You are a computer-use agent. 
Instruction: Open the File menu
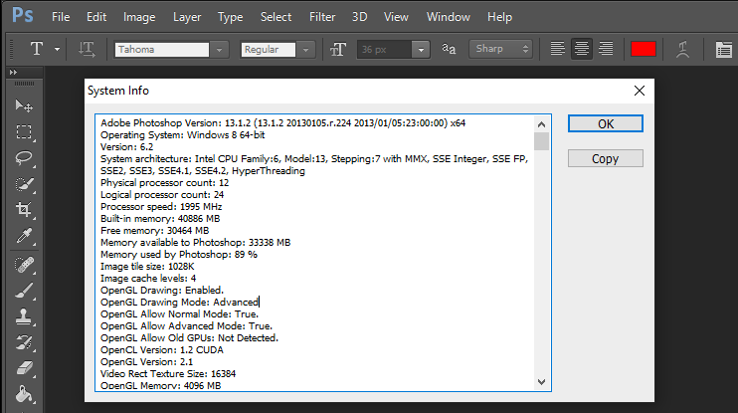(61, 17)
